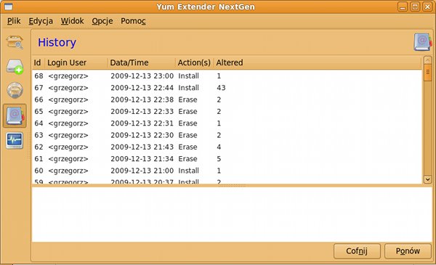Minimize the Yum Extender window
The image size is (436, 265).
coord(403,7)
